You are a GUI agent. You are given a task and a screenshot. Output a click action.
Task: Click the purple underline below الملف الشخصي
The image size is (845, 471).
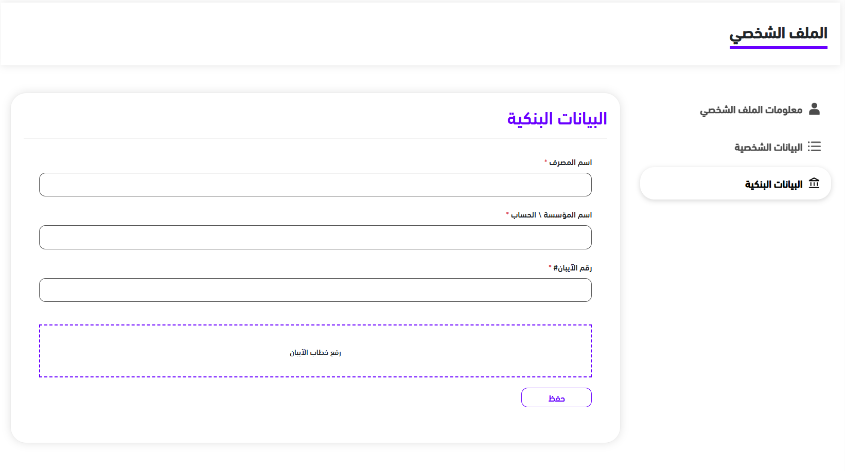(778, 47)
